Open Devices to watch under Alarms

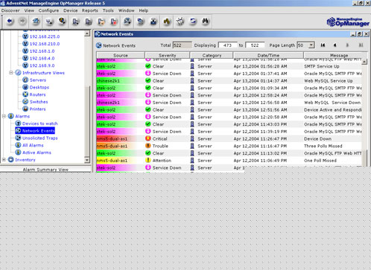point(39,123)
